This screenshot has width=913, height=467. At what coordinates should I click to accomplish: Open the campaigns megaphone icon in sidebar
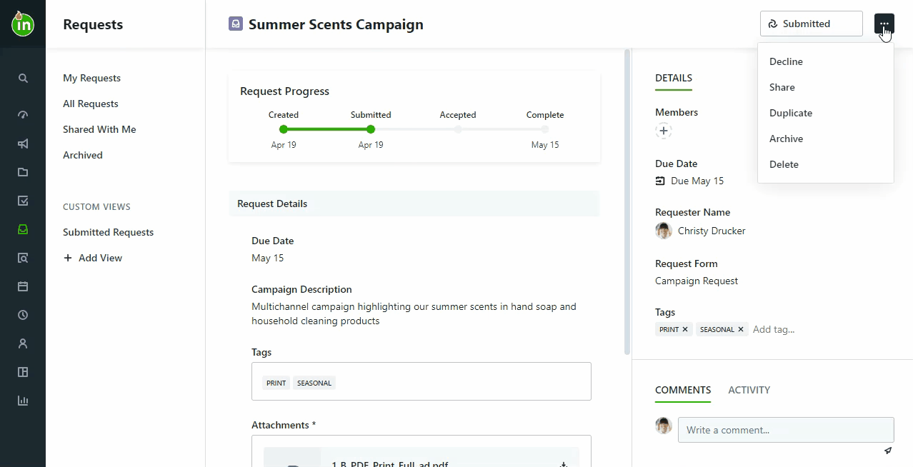click(23, 144)
